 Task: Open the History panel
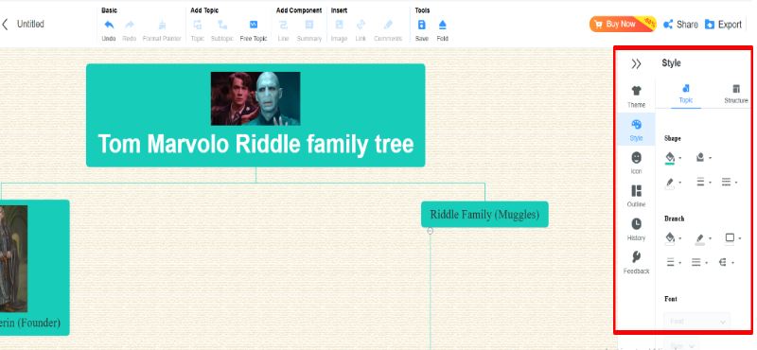[636, 229]
